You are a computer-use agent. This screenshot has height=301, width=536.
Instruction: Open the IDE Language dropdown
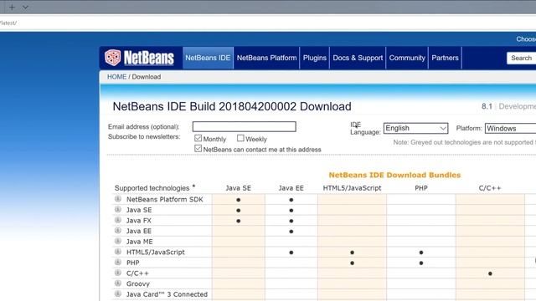[x=415, y=128]
